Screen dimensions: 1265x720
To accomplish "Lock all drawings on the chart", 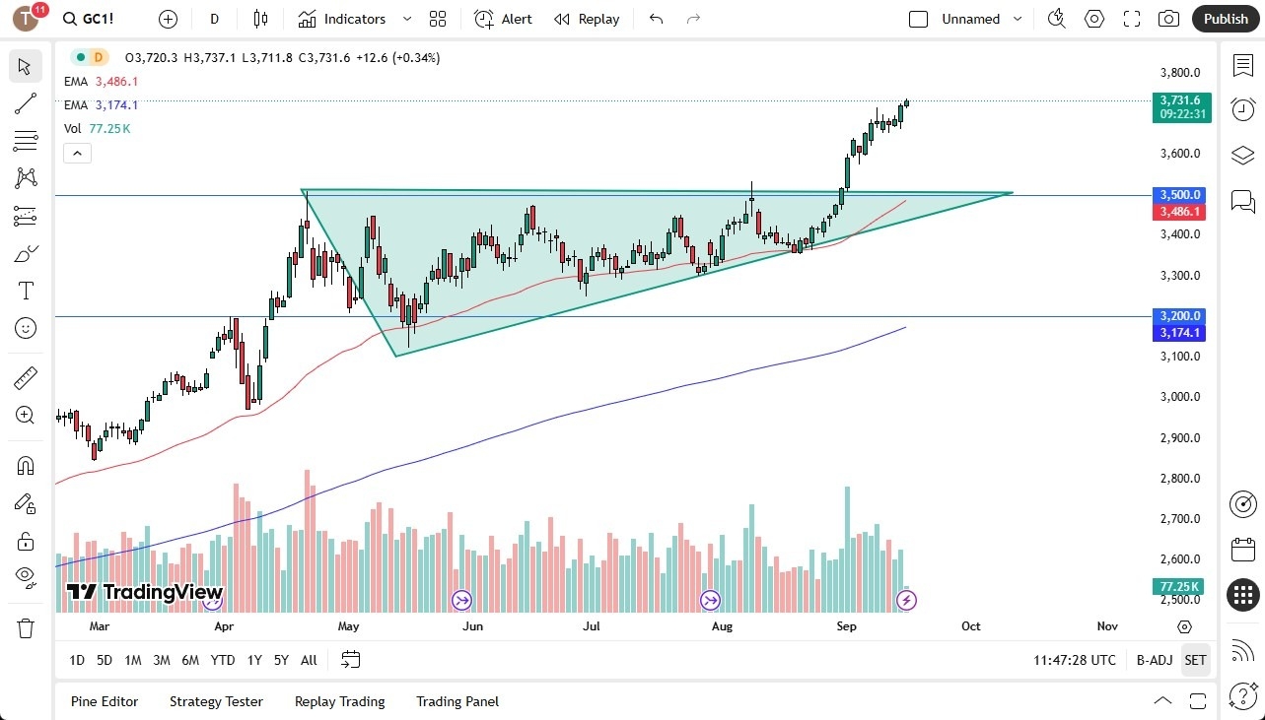I will click(x=26, y=541).
